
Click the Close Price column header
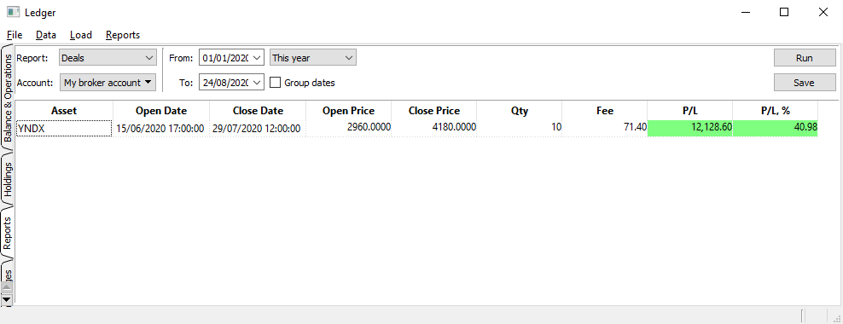click(x=433, y=111)
